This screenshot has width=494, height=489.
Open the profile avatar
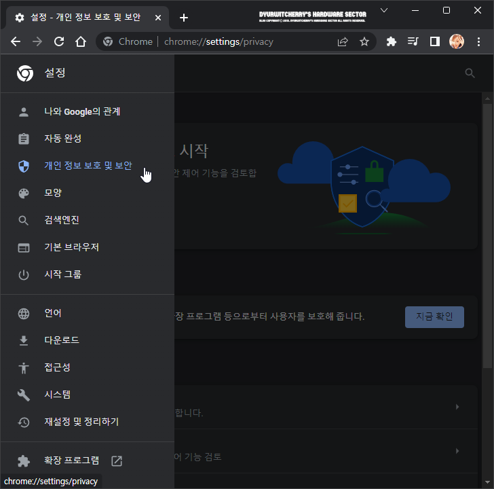(457, 41)
